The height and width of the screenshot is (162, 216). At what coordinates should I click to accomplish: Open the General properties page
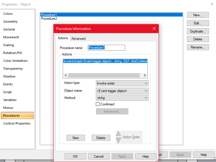pos(9,29)
